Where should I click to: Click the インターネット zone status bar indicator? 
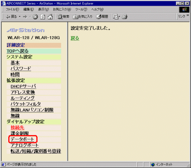click(162, 164)
